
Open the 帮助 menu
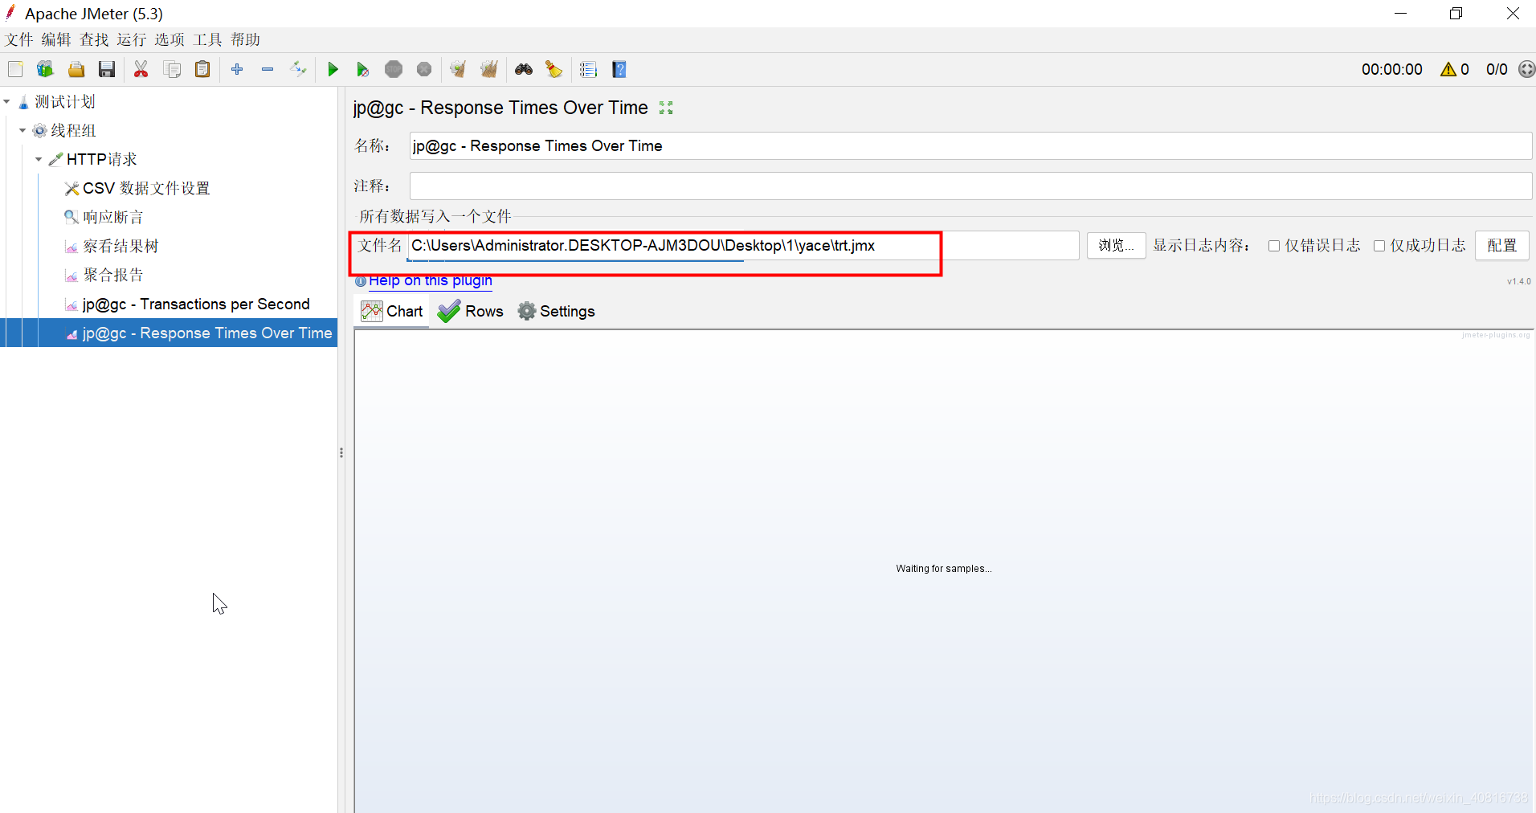click(245, 39)
